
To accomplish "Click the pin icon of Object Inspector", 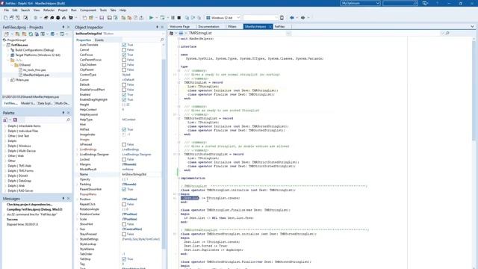I will 157,27.
